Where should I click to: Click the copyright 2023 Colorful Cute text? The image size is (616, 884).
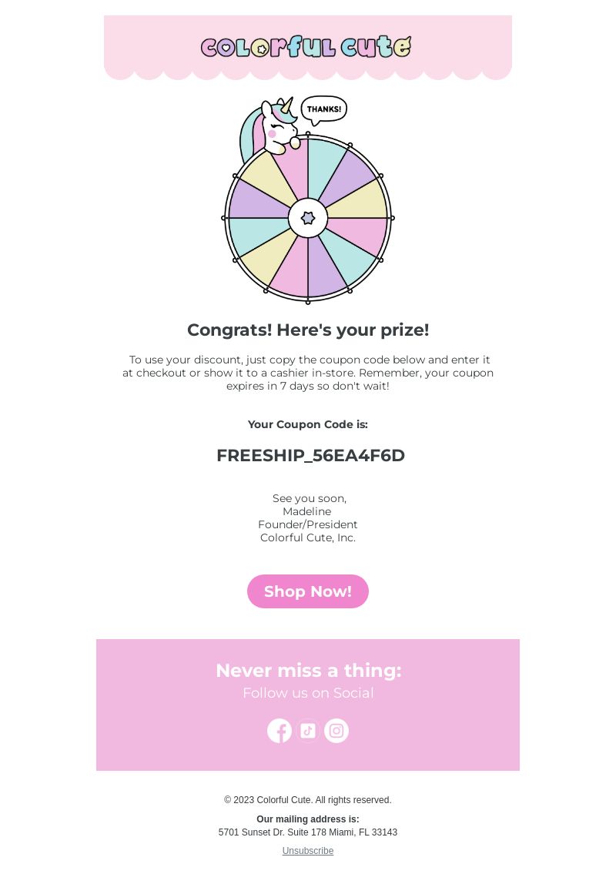point(308,800)
